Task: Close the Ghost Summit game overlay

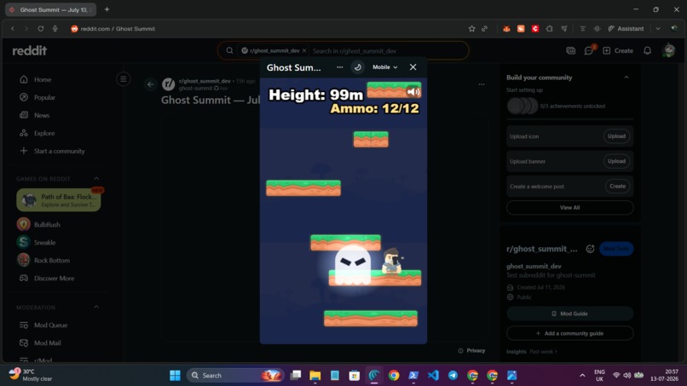Action: pos(413,67)
